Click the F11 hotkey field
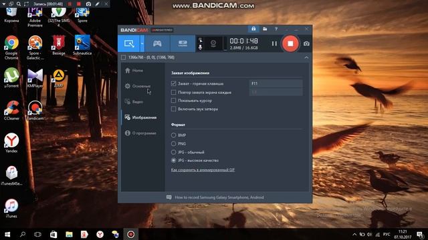 [276, 83]
